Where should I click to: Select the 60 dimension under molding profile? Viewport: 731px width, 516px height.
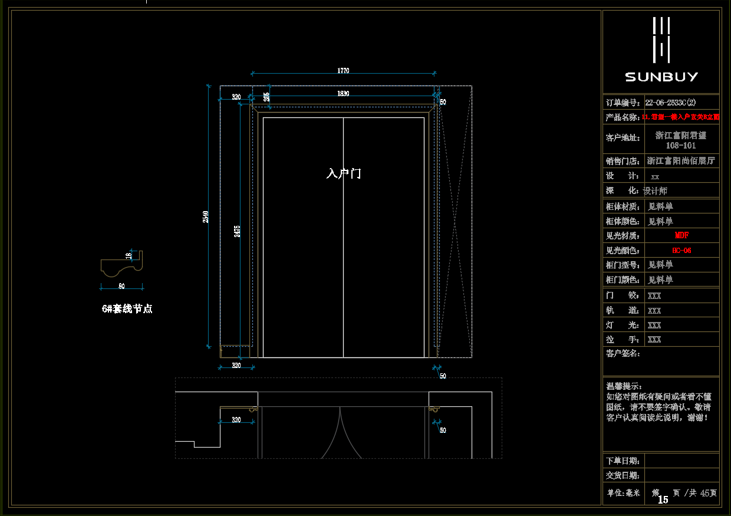pos(121,286)
